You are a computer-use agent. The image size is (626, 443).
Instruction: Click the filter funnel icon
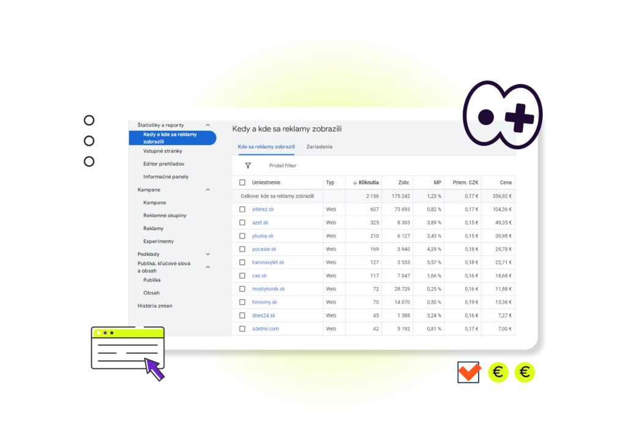pyautogui.click(x=248, y=166)
